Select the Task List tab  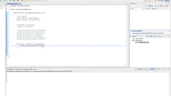[134, 3]
